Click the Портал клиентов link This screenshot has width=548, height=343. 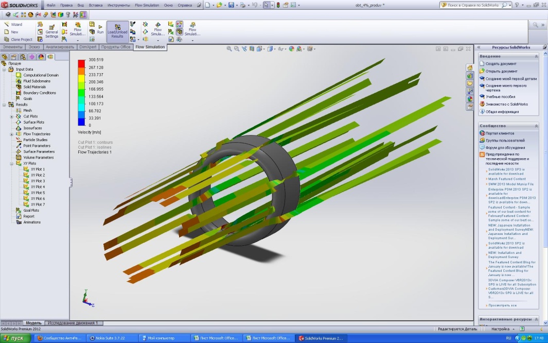tap(500, 133)
